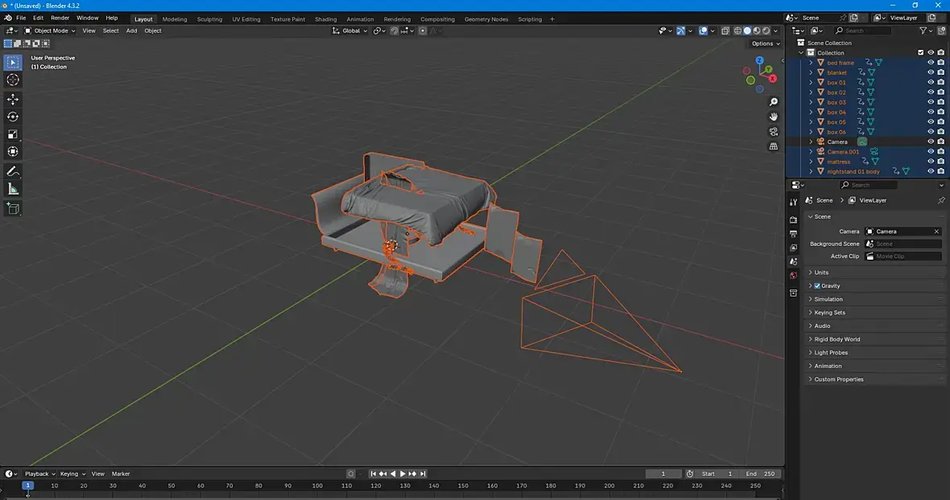Open the Collection properties tab icon

pos(794,293)
